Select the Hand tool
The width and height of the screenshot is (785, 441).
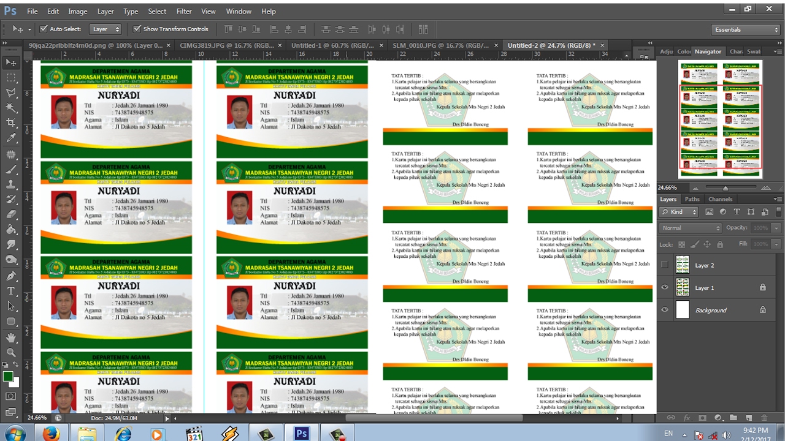[11, 337]
